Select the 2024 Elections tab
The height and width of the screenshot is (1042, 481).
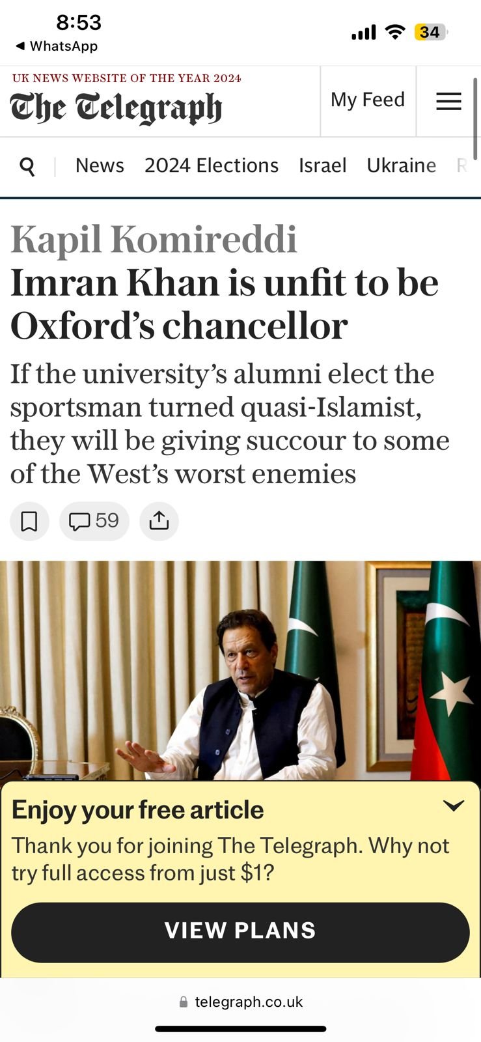[x=211, y=165]
